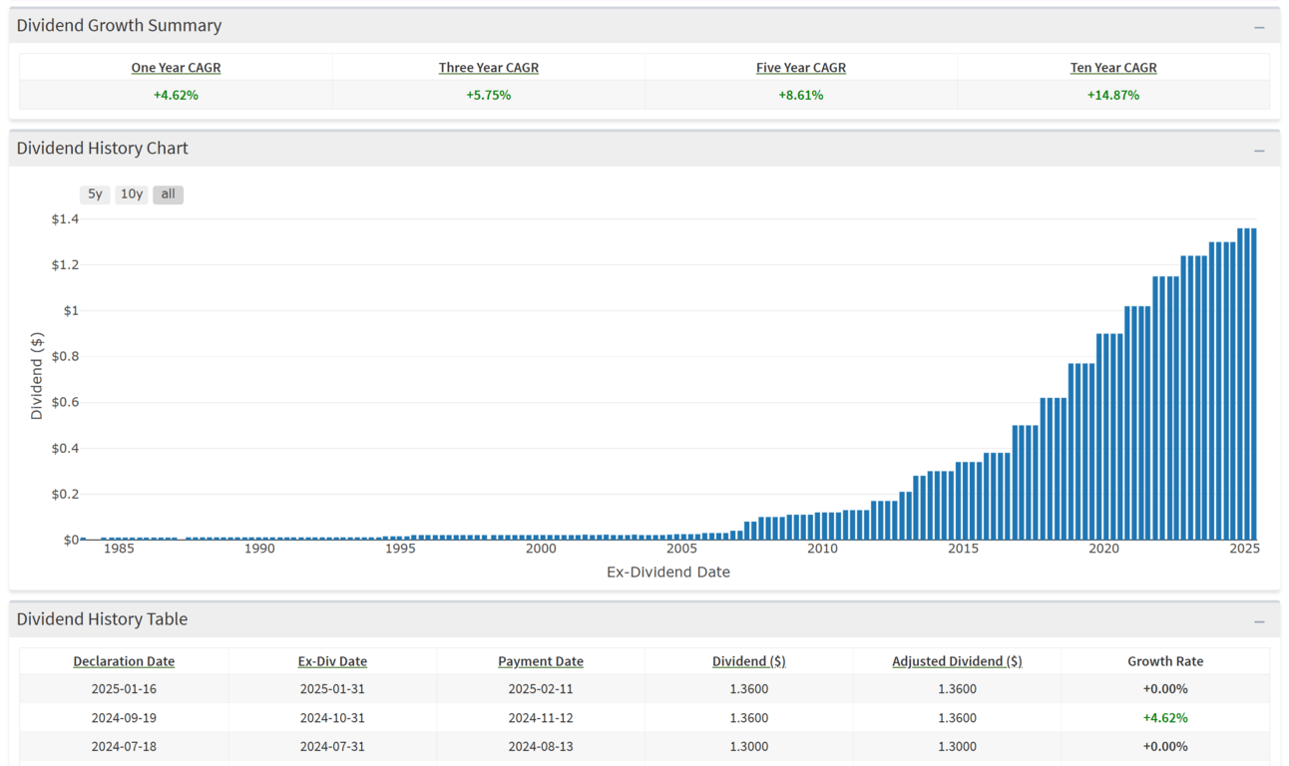Image resolution: width=1289 pixels, height=766 pixels.
Task: Click the 2025-01-16 declaration date row
Action: coord(124,689)
